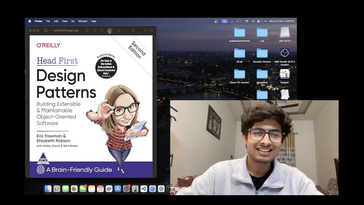Select the Images desktop item
Screen dimensions: 364x205
point(285,76)
